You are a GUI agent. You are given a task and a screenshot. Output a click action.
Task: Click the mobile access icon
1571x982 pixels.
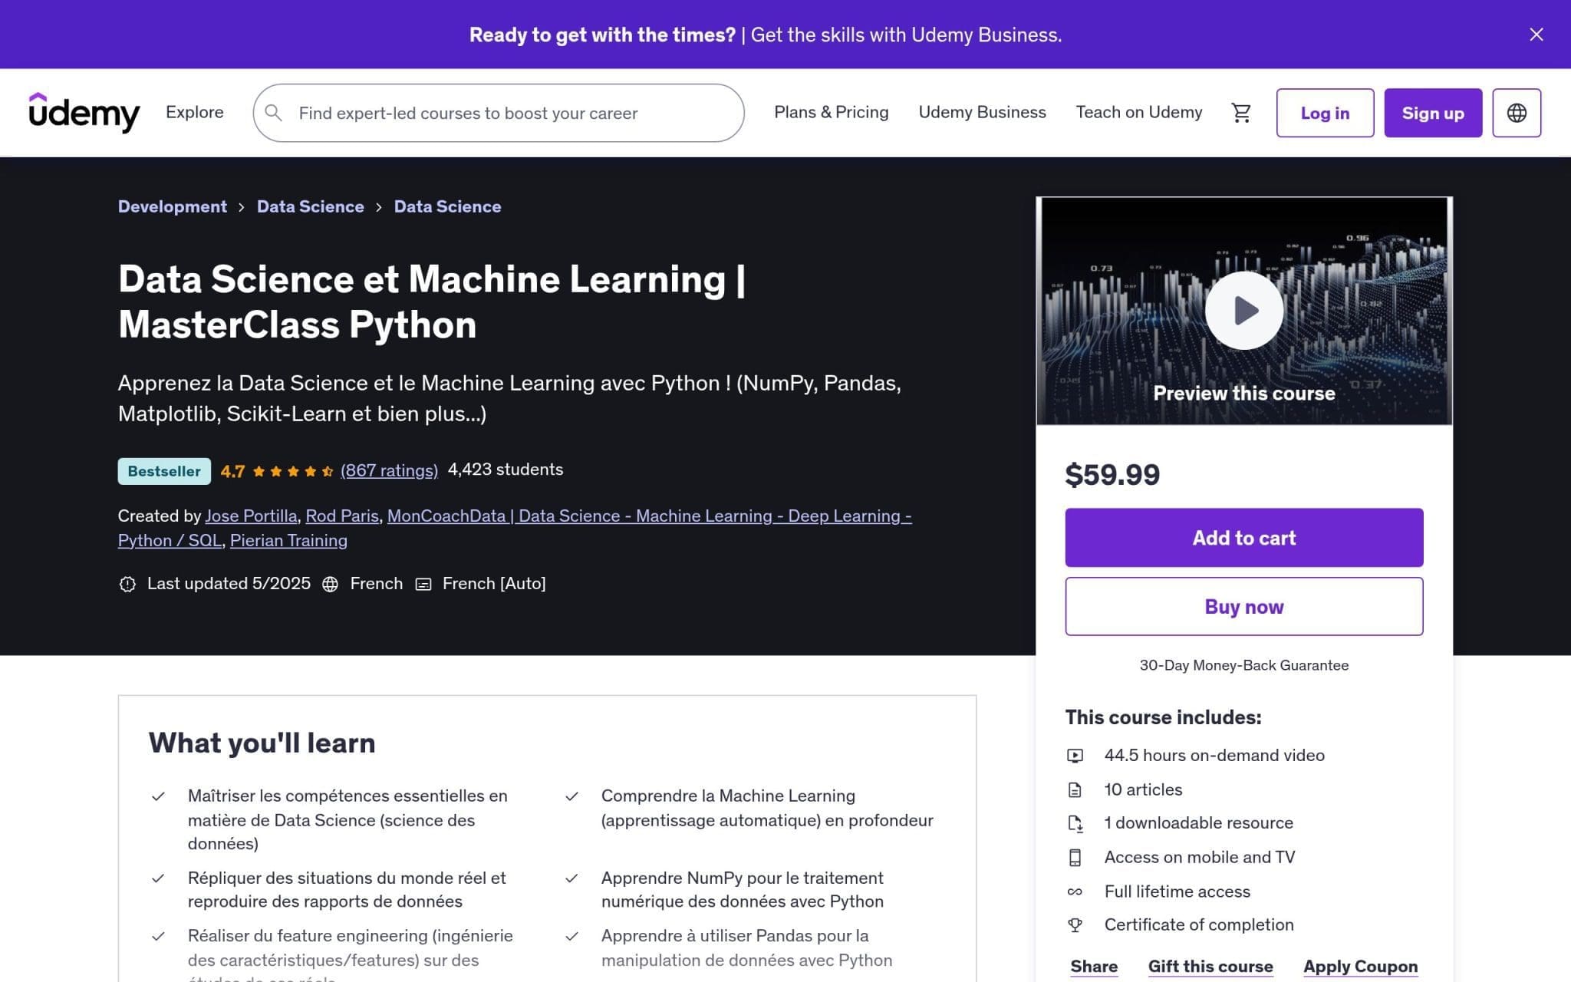coord(1075,858)
